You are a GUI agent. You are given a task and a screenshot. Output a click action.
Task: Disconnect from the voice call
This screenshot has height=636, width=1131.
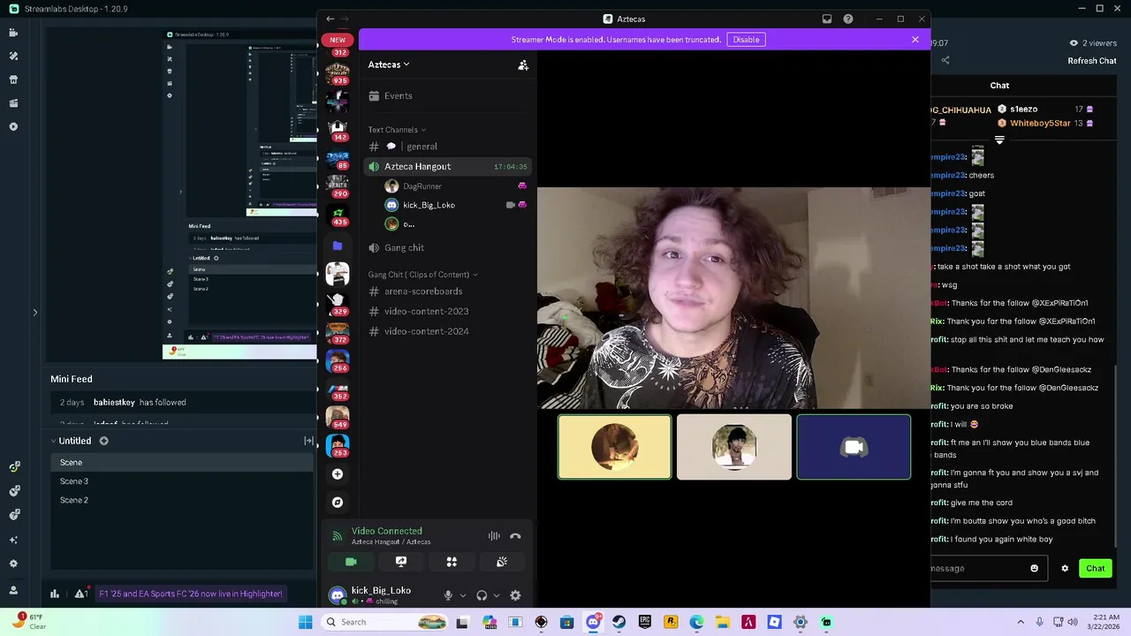(515, 536)
